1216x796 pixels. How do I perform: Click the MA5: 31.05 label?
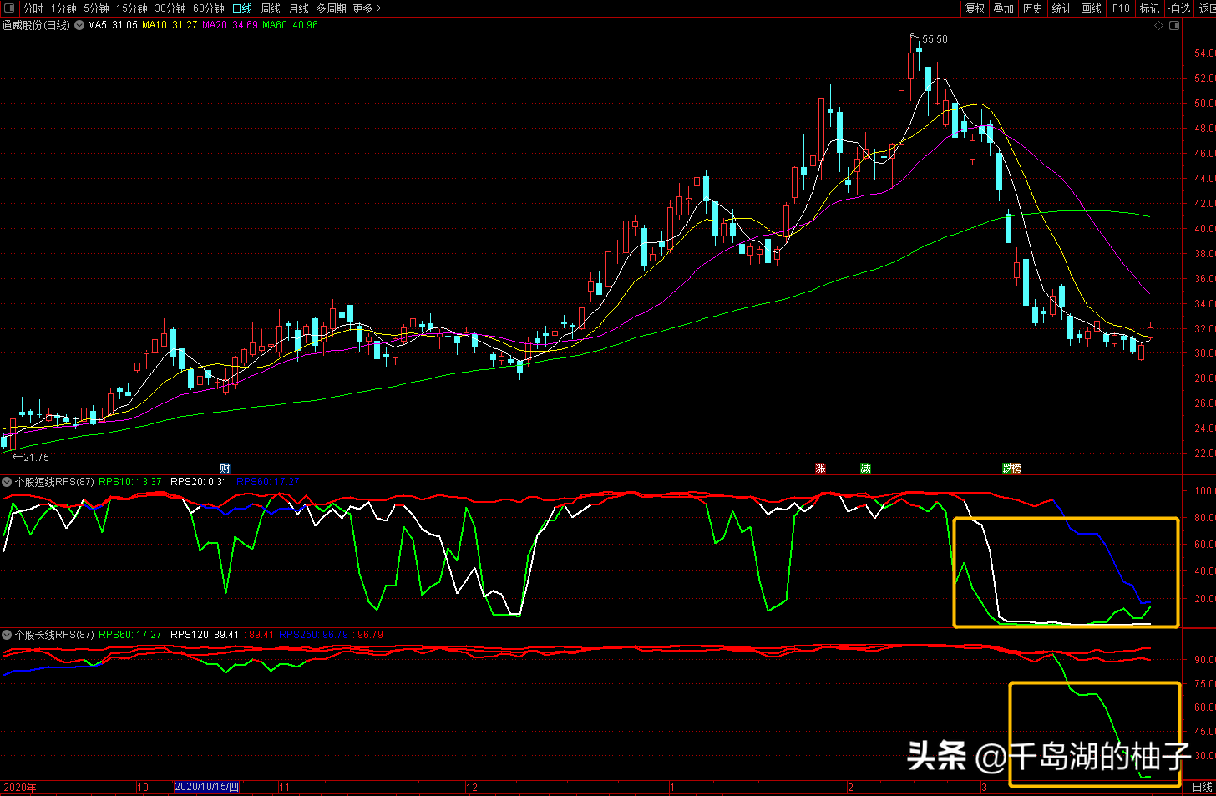(113, 25)
